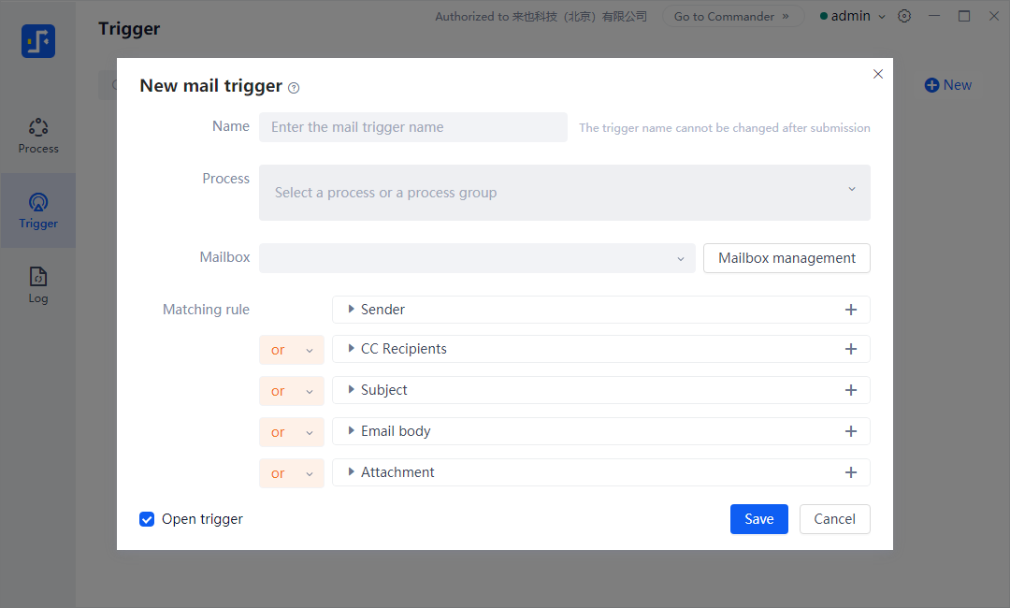The image size is (1010, 608).
Task: Change the 'or' operator for CC Recipients
Action: click(291, 350)
